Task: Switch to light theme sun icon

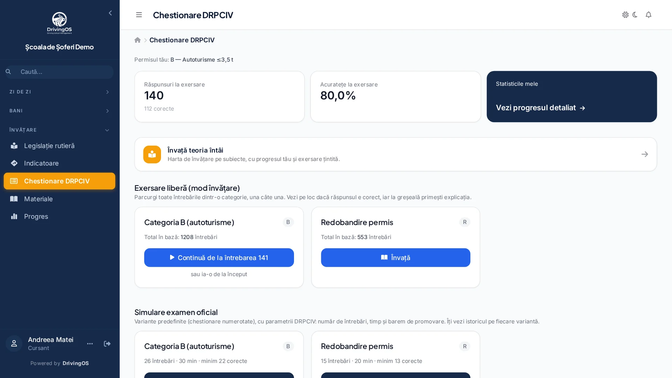Action: (x=625, y=15)
